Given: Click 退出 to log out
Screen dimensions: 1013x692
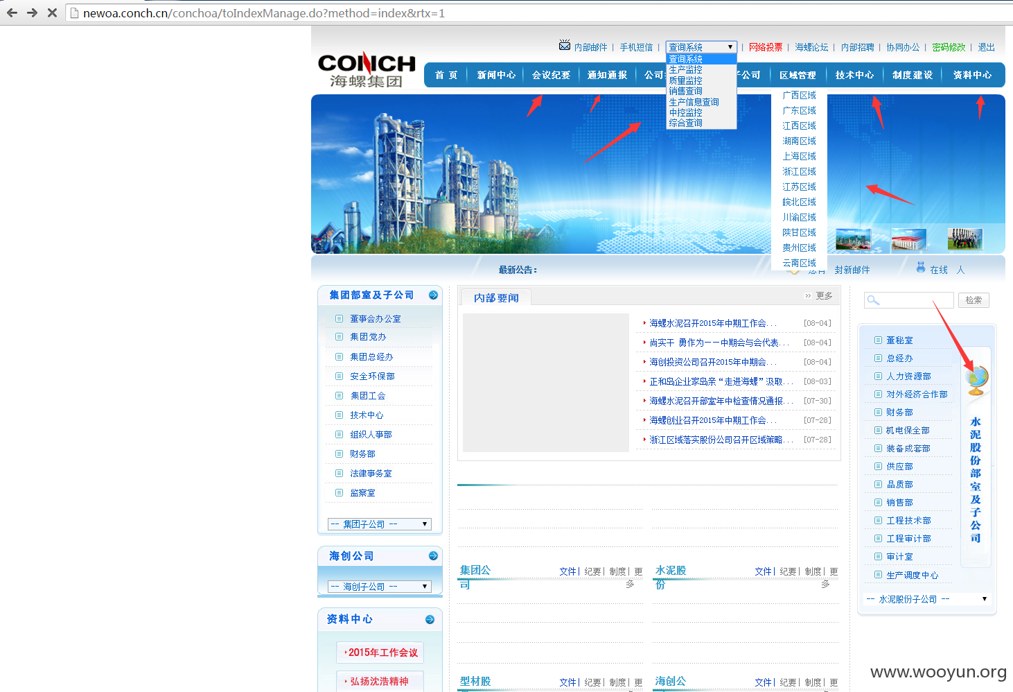Looking at the screenshot, I should click(x=986, y=47).
